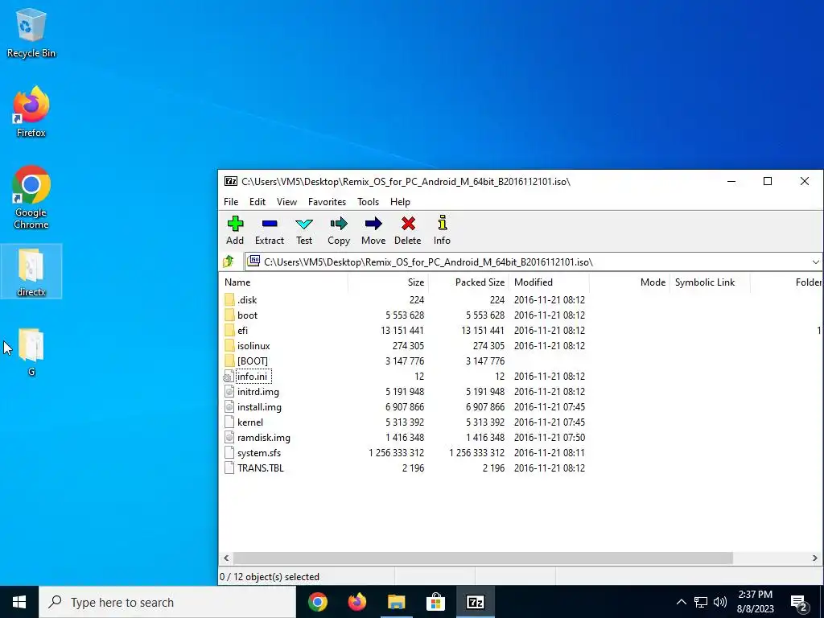Select the kernel file row

click(405, 422)
